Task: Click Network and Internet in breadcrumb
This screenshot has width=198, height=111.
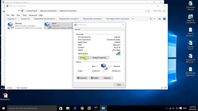Action: coord(48,11)
